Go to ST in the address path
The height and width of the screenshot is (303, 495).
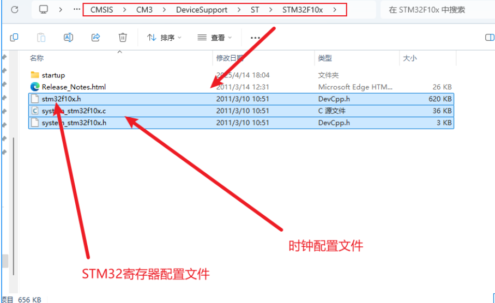(x=255, y=10)
